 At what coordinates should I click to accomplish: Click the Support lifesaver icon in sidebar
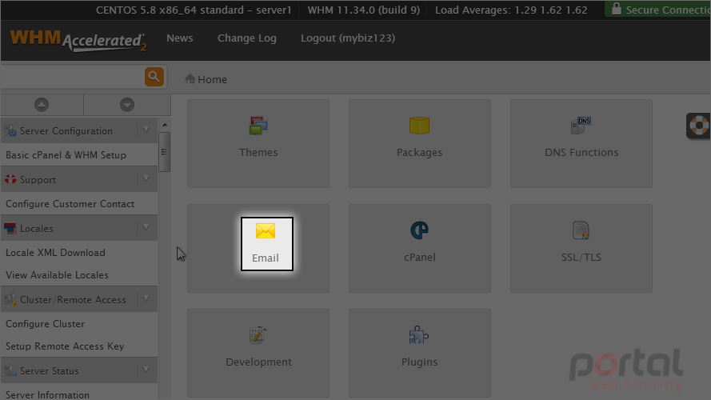[x=10, y=179]
